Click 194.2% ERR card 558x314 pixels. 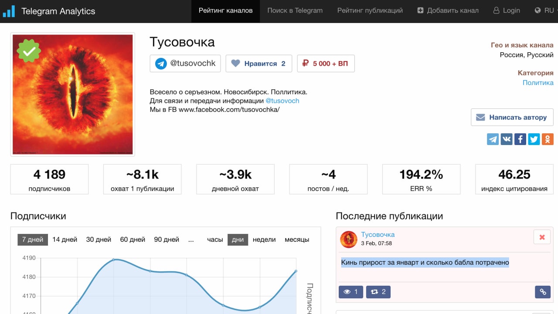421,179
